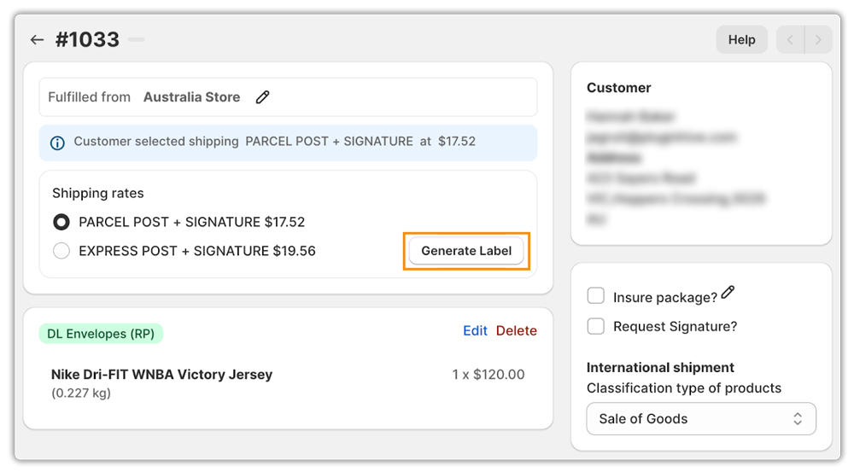This screenshot has width=854, height=472.
Task: Tick the Request Signature checkbox
Action: pyautogui.click(x=596, y=326)
